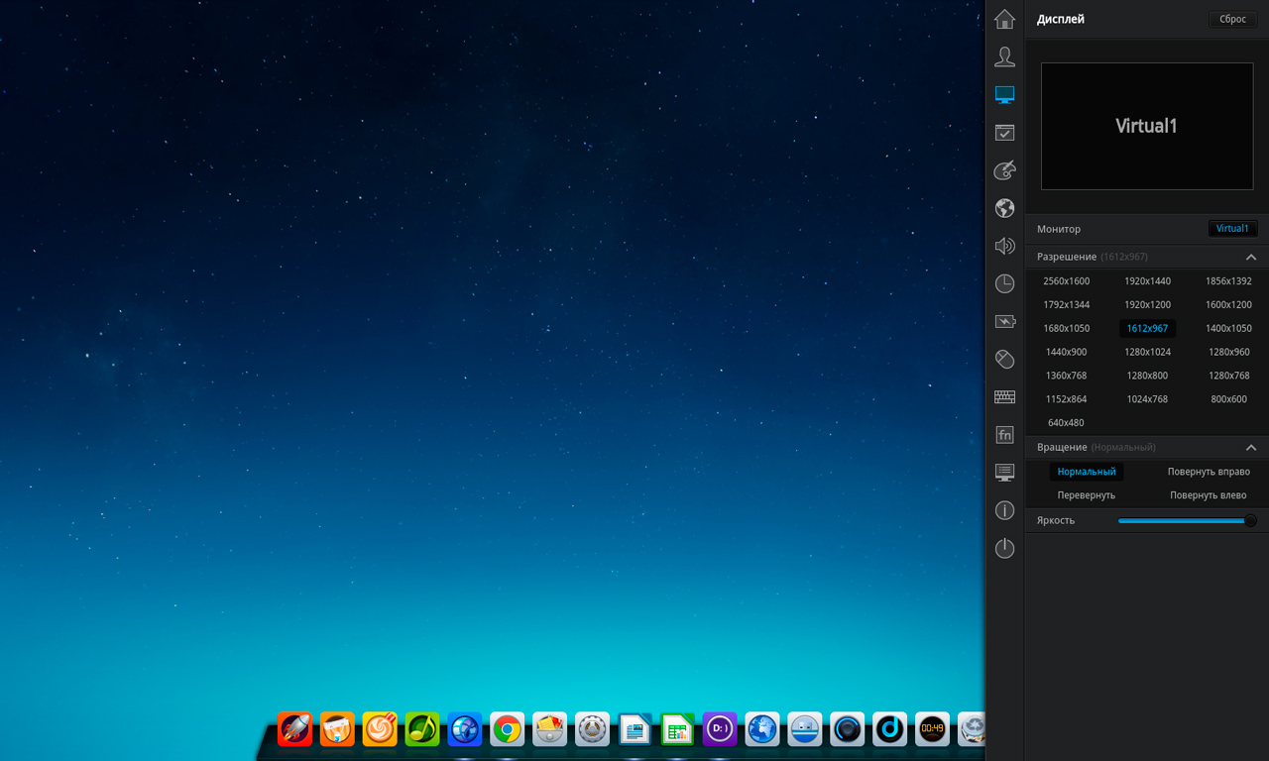Select Повернуть вправо rotation option
The image size is (1269, 761).
[1208, 472]
